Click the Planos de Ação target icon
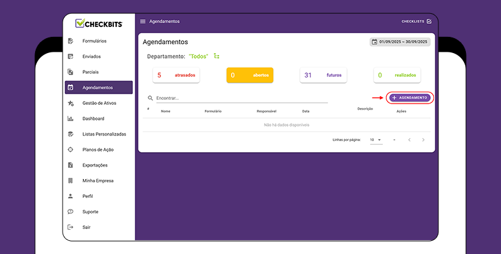501x254 pixels. [x=71, y=150]
